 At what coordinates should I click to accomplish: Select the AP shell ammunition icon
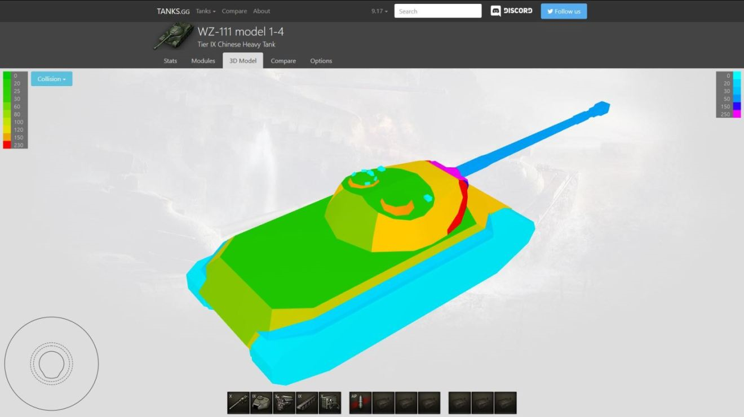(360, 403)
